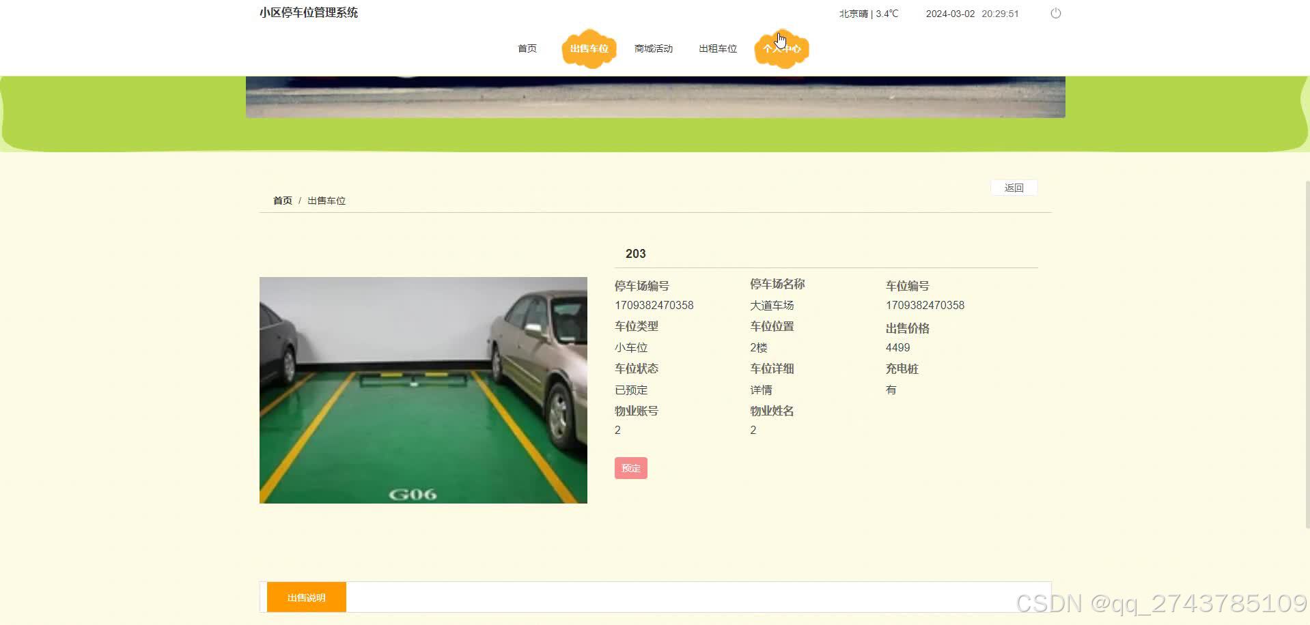Open the 出售车位 navigation tab
This screenshot has height=625, width=1310.
point(589,48)
